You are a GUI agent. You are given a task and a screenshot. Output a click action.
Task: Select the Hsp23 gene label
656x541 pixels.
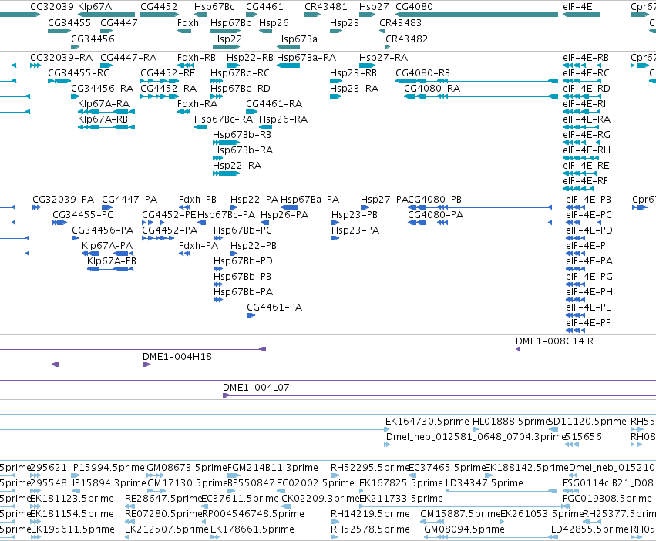pyautogui.click(x=345, y=23)
